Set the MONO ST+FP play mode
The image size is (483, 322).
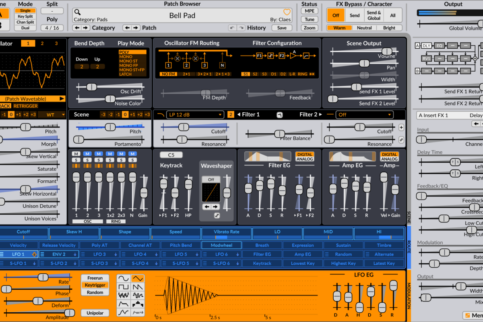point(132,70)
